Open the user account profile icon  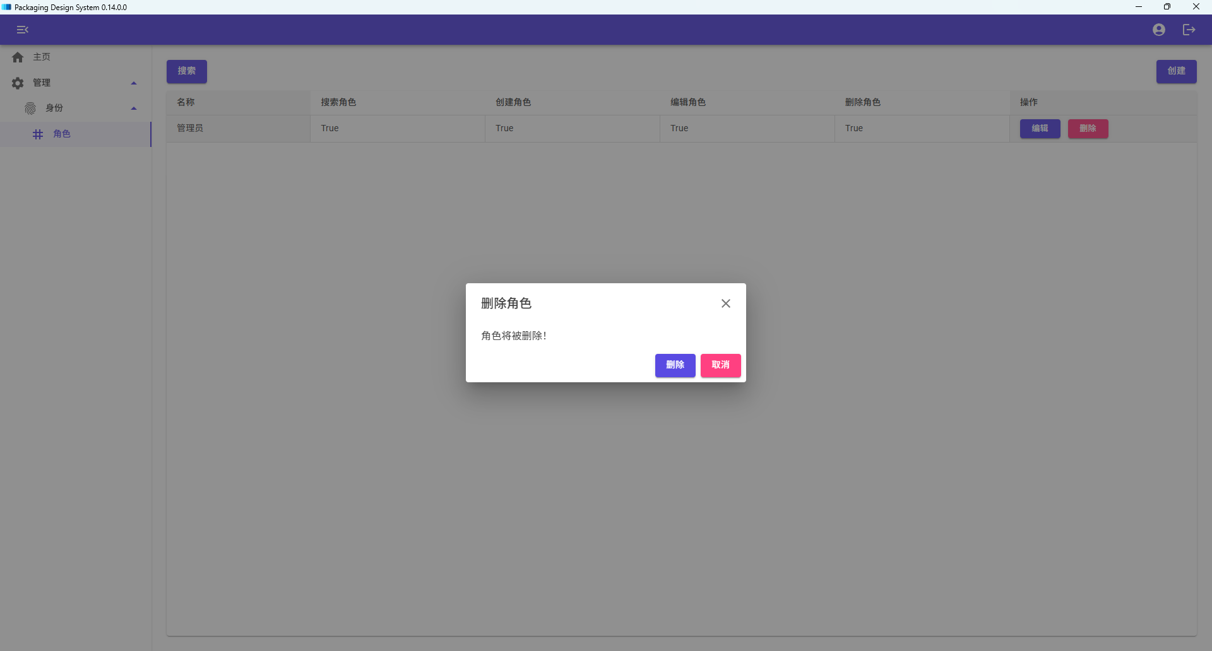[1158, 30]
